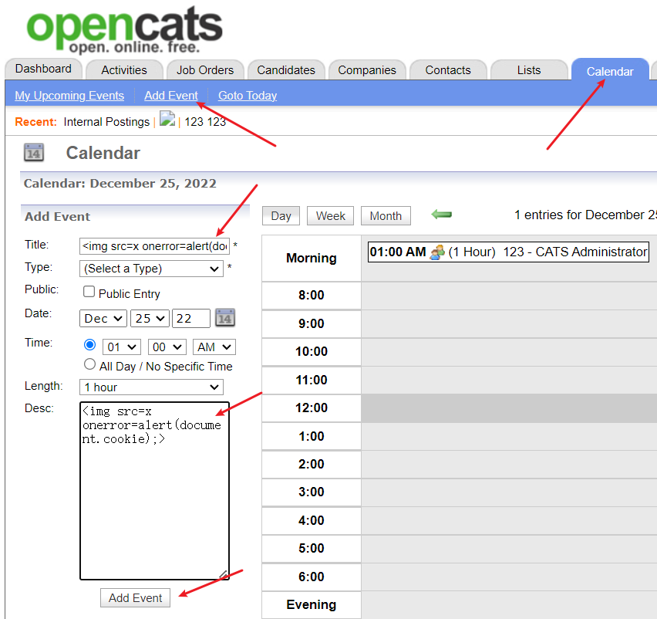Viewport: 657px width, 619px height.
Task: Select the Calendar tab
Action: click(610, 70)
